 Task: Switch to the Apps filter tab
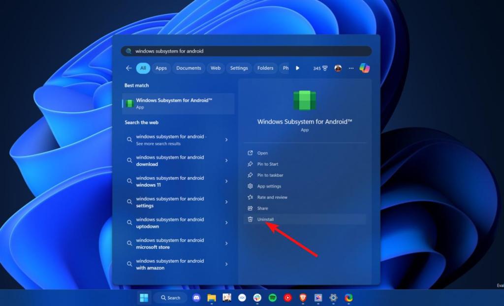point(161,68)
